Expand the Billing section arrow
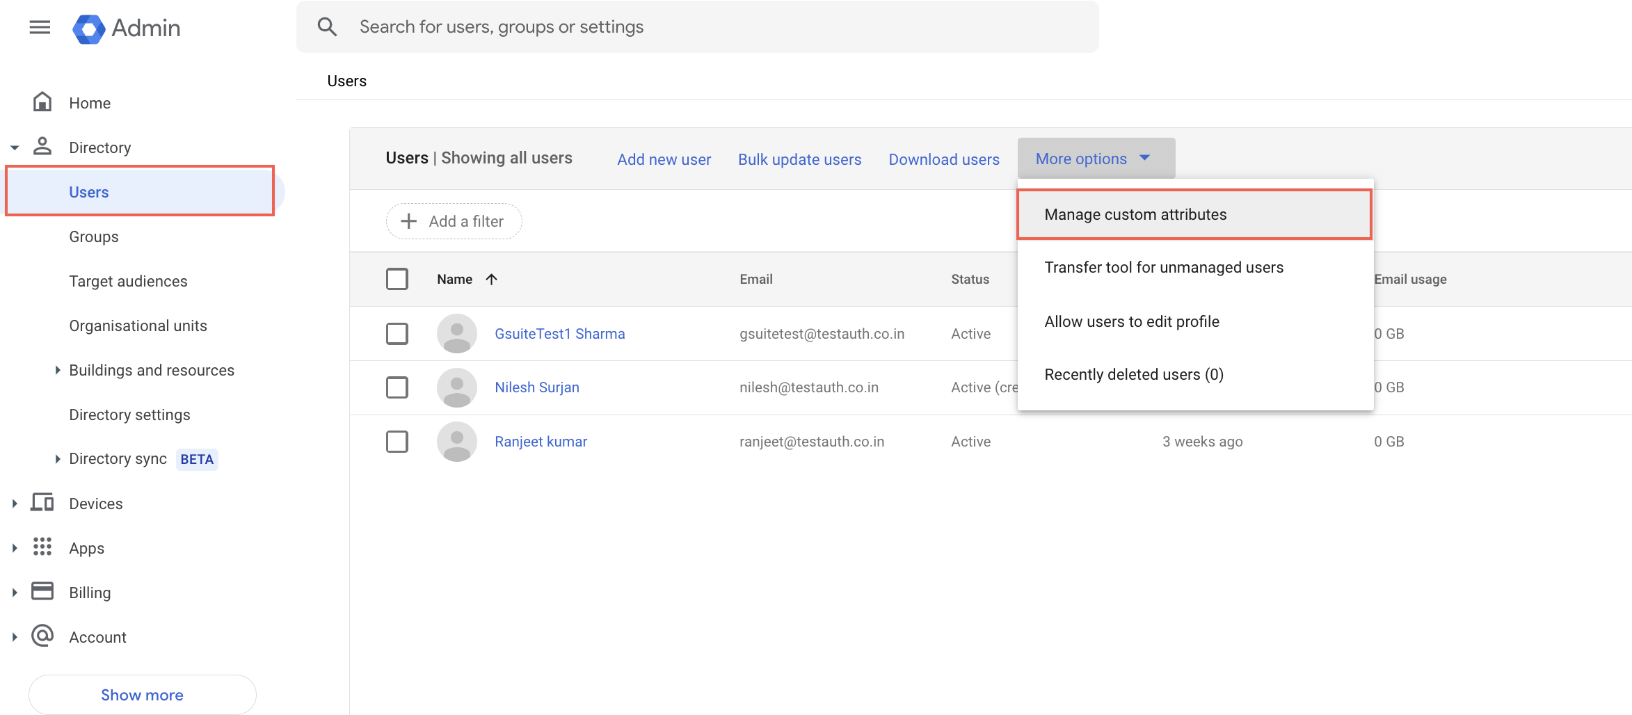Viewport: 1632px width, 715px height. coord(15,593)
